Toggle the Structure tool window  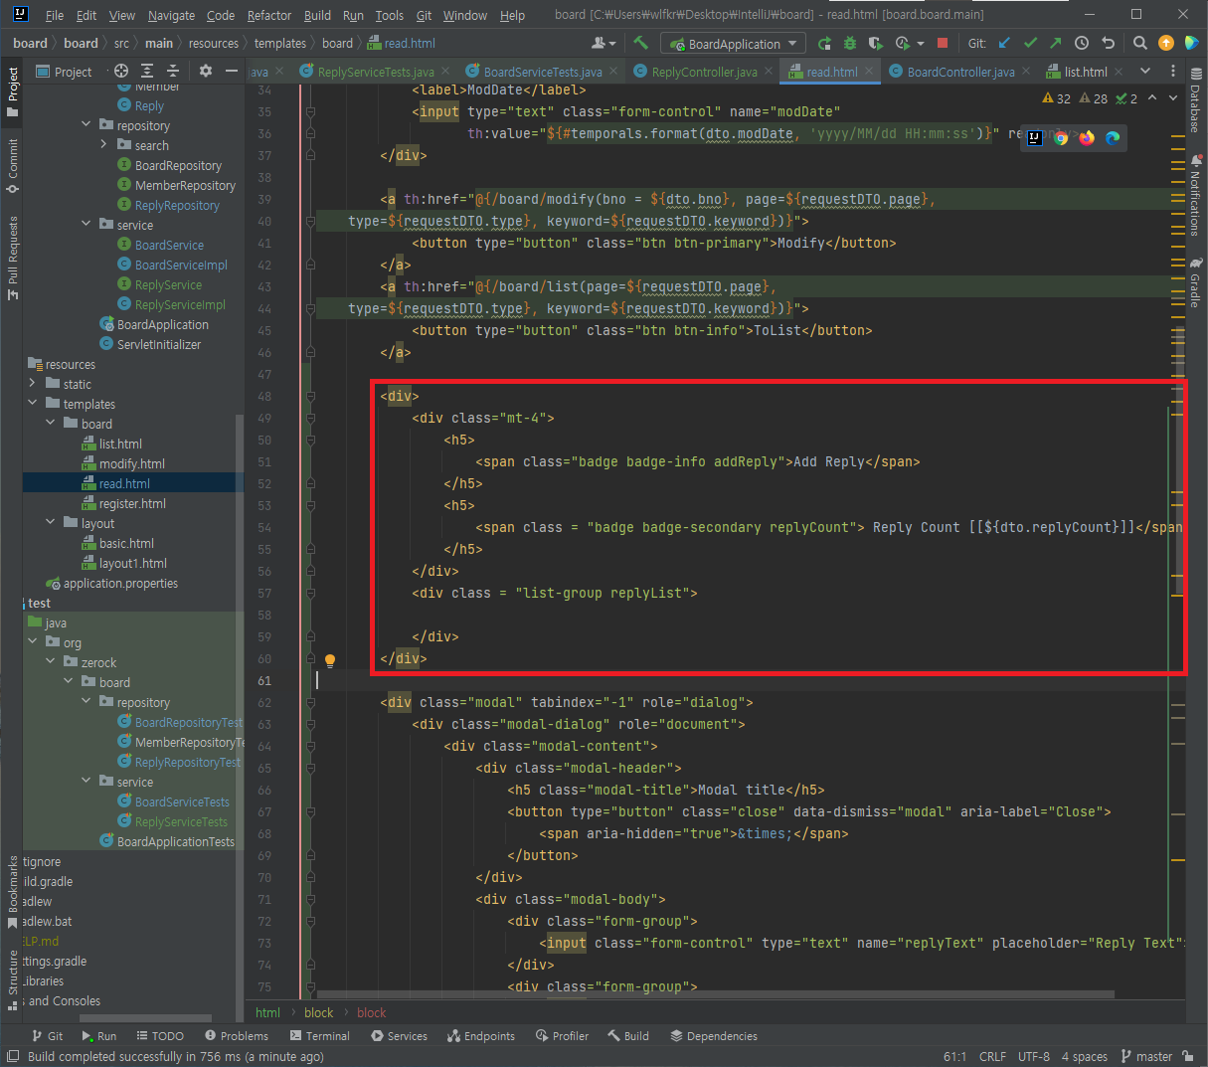coord(13,979)
